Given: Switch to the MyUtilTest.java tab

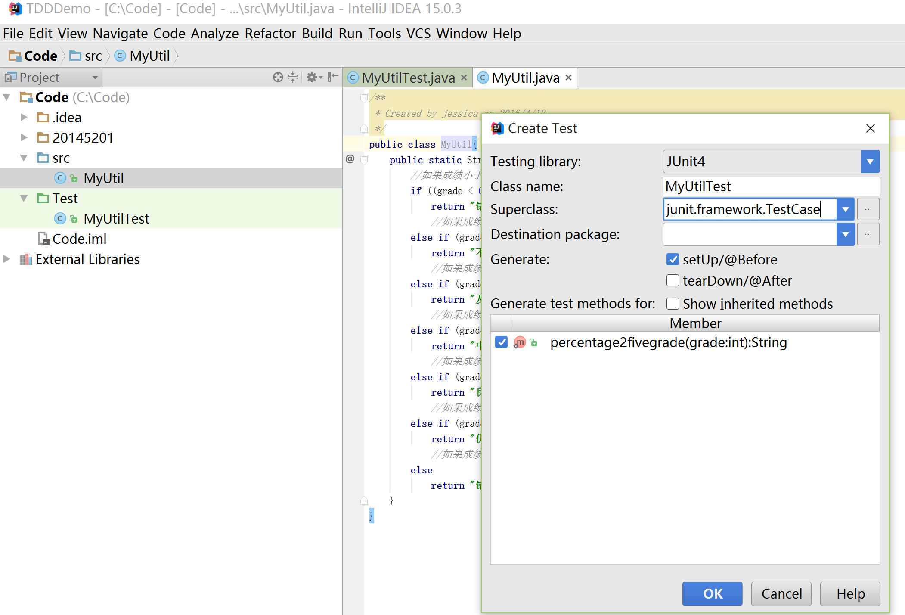Looking at the screenshot, I should pyautogui.click(x=408, y=78).
